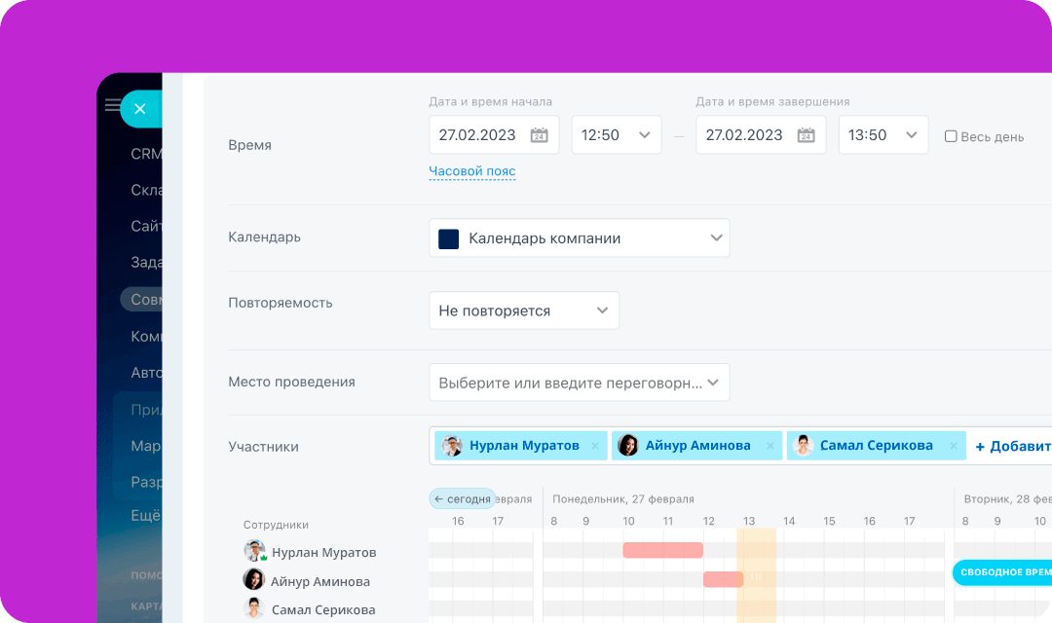The width and height of the screenshot is (1052, 623).
Task: Open start time 12:50 dropdown
Action: click(x=616, y=134)
